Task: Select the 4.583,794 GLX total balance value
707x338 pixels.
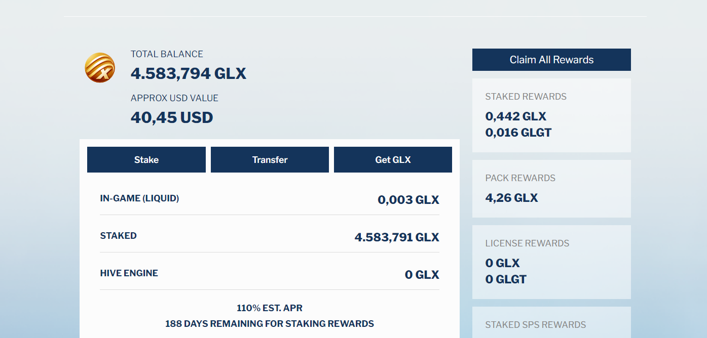Action: pyautogui.click(x=189, y=74)
